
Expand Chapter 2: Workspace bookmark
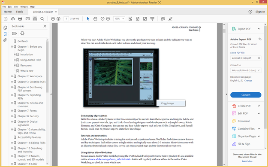click(12, 76)
